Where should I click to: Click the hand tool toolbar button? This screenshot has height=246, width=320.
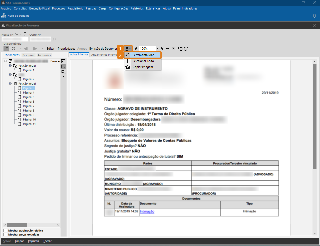tap(127, 49)
